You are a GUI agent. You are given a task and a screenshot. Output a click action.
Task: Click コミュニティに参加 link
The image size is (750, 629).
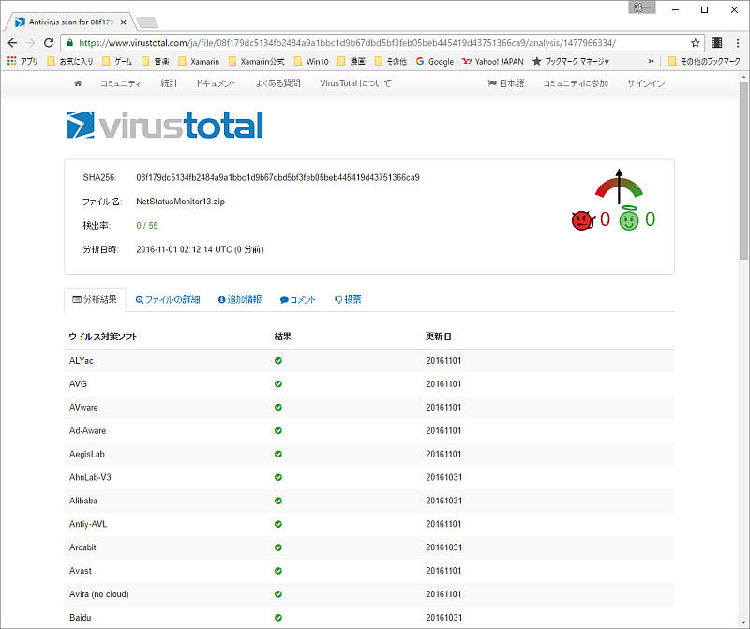(576, 83)
